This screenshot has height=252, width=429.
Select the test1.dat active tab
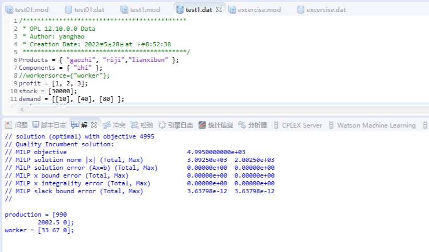point(194,10)
